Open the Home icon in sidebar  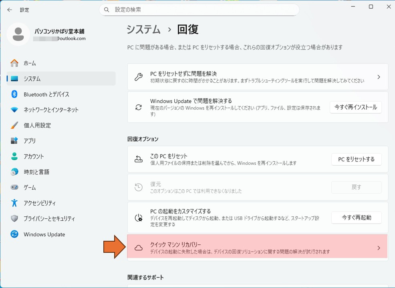pos(14,63)
